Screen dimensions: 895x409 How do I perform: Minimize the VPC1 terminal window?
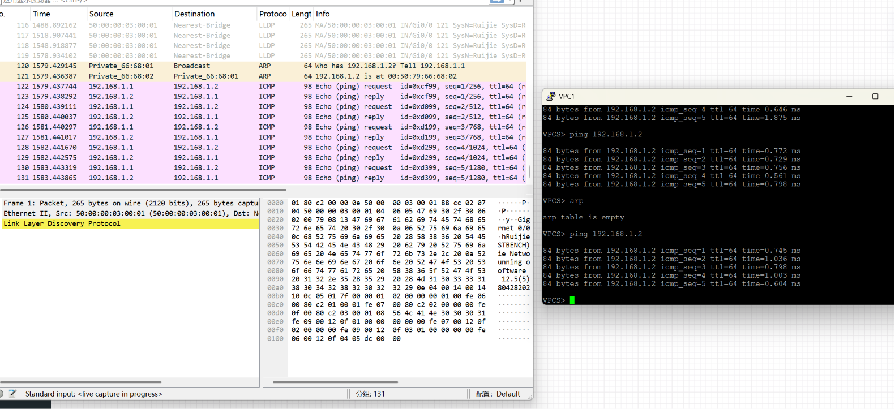(849, 96)
